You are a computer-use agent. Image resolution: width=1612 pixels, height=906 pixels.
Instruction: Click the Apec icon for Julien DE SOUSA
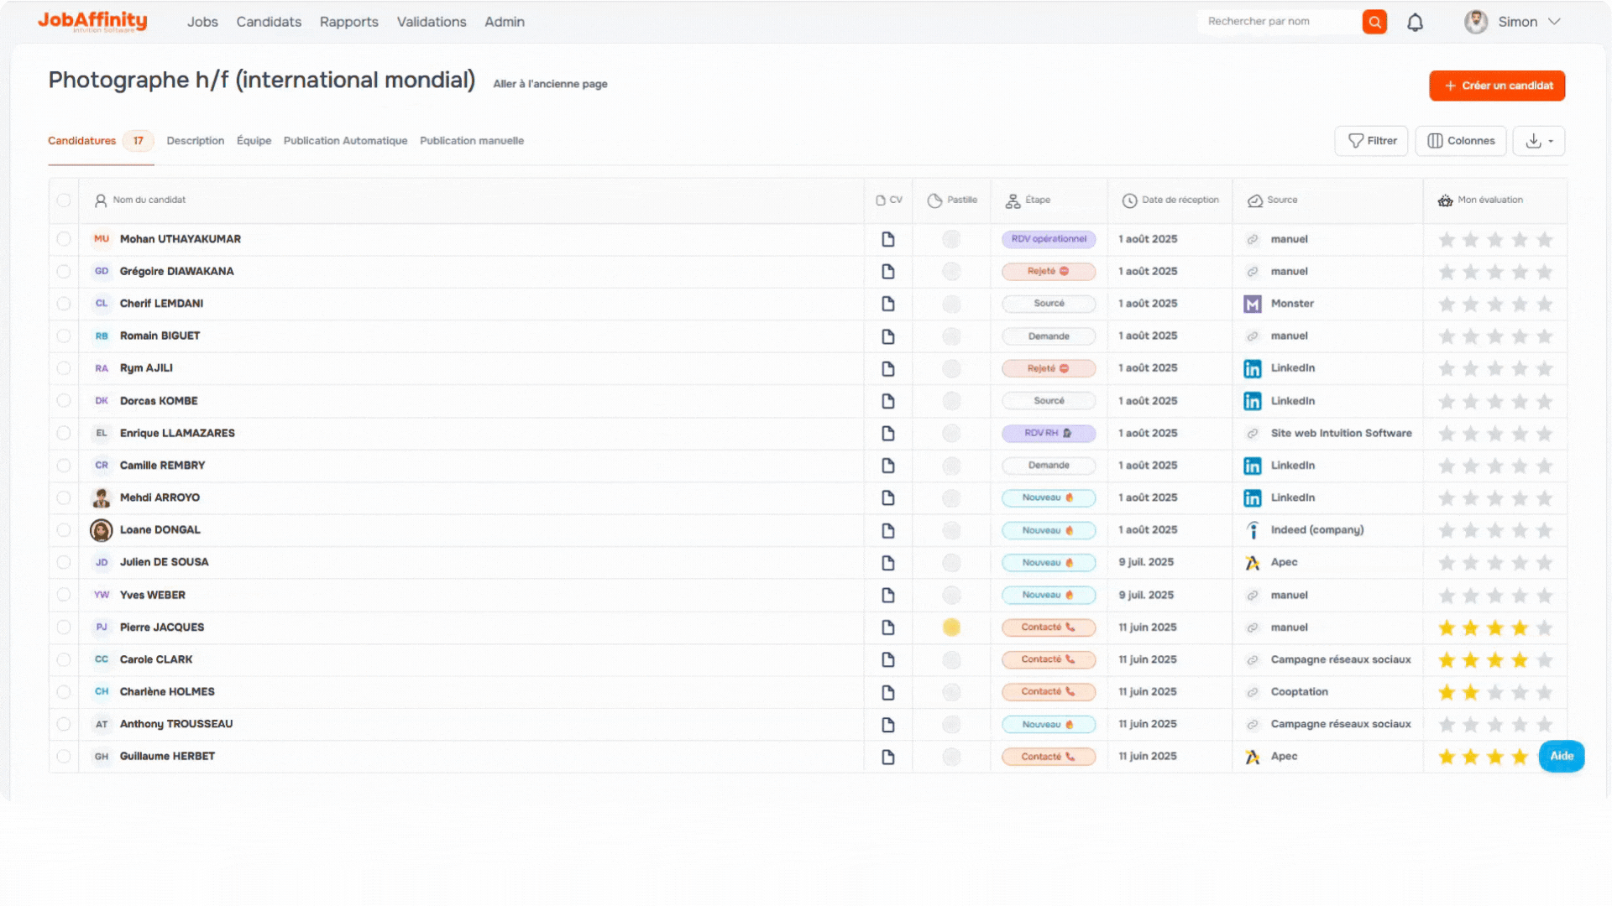click(x=1252, y=563)
